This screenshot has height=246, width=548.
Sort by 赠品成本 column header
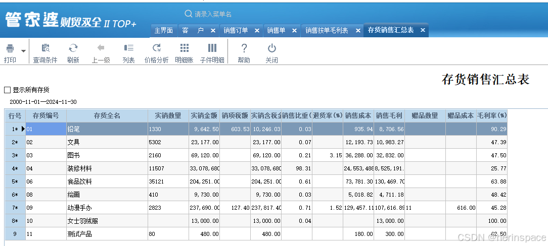pos(461,115)
